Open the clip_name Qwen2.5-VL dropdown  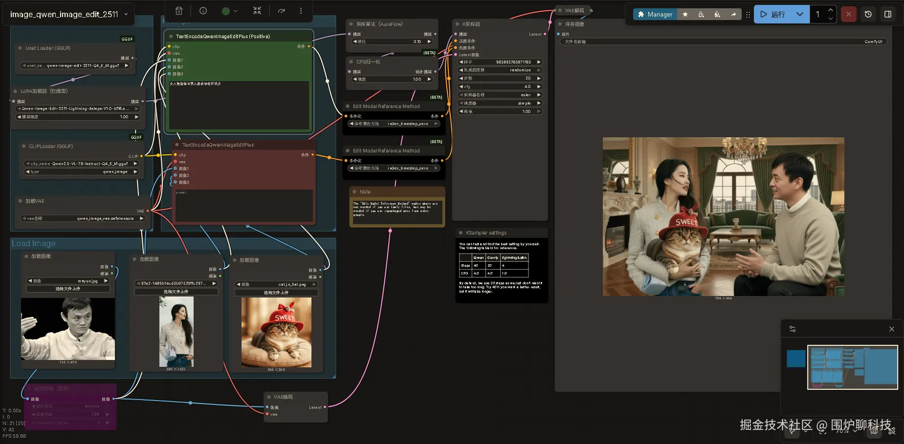tap(81, 164)
